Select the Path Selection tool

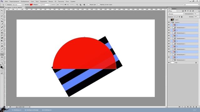click(x=2, y=54)
